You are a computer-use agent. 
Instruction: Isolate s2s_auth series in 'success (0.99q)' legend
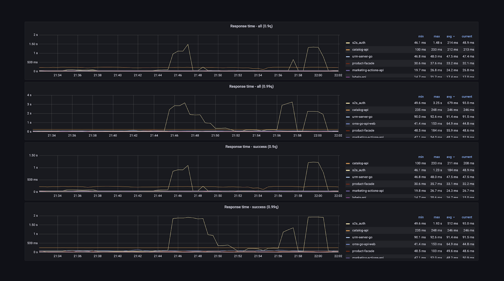click(358, 224)
